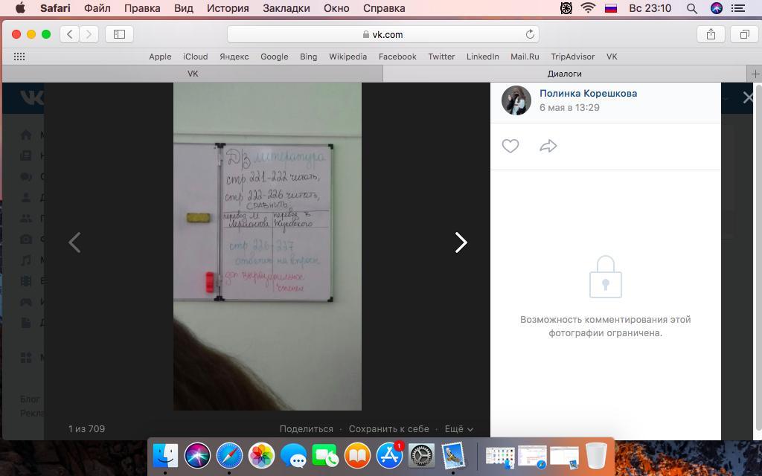Open the Яндекс bookmark
762x476 pixels.
click(234, 57)
